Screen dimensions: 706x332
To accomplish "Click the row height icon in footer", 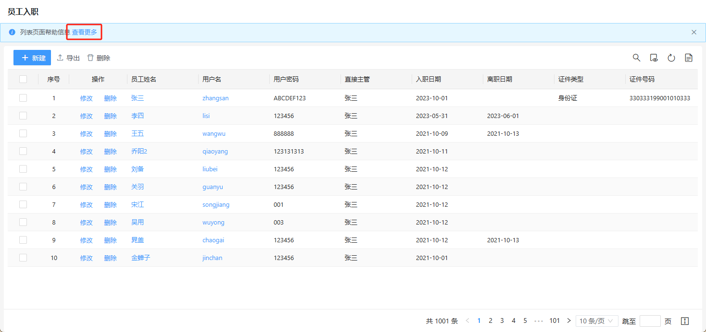I will (685, 321).
